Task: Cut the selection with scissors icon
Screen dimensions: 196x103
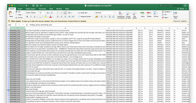Action: coord(16,12)
